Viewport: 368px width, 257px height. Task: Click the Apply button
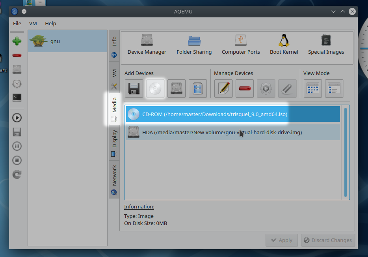pos(282,240)
